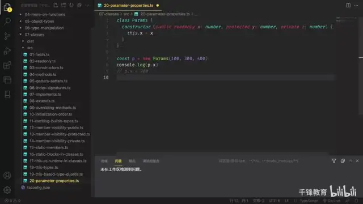The image size is (363, 204).
Task: Open 07-implements.ts file
Action: (x=45, y=95)
